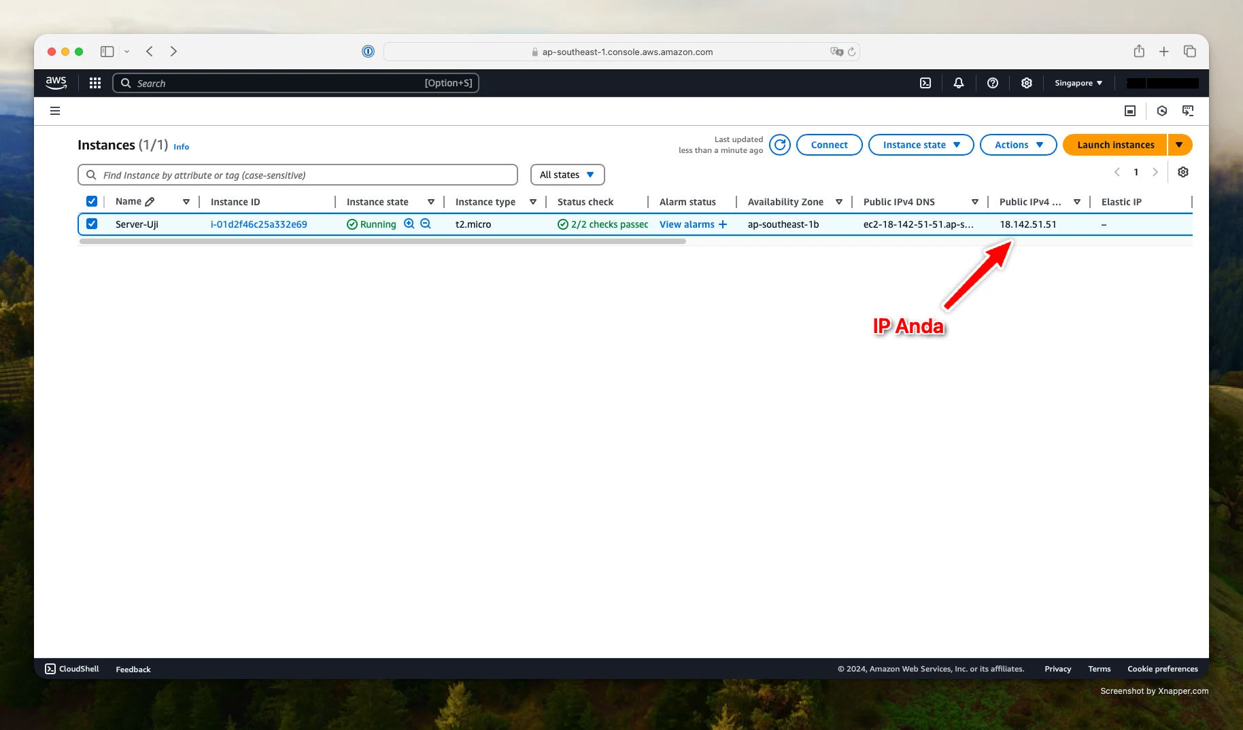Focus the Find Instance filter field
Viewport: 1243px width, 730px height.
point(298,175)
